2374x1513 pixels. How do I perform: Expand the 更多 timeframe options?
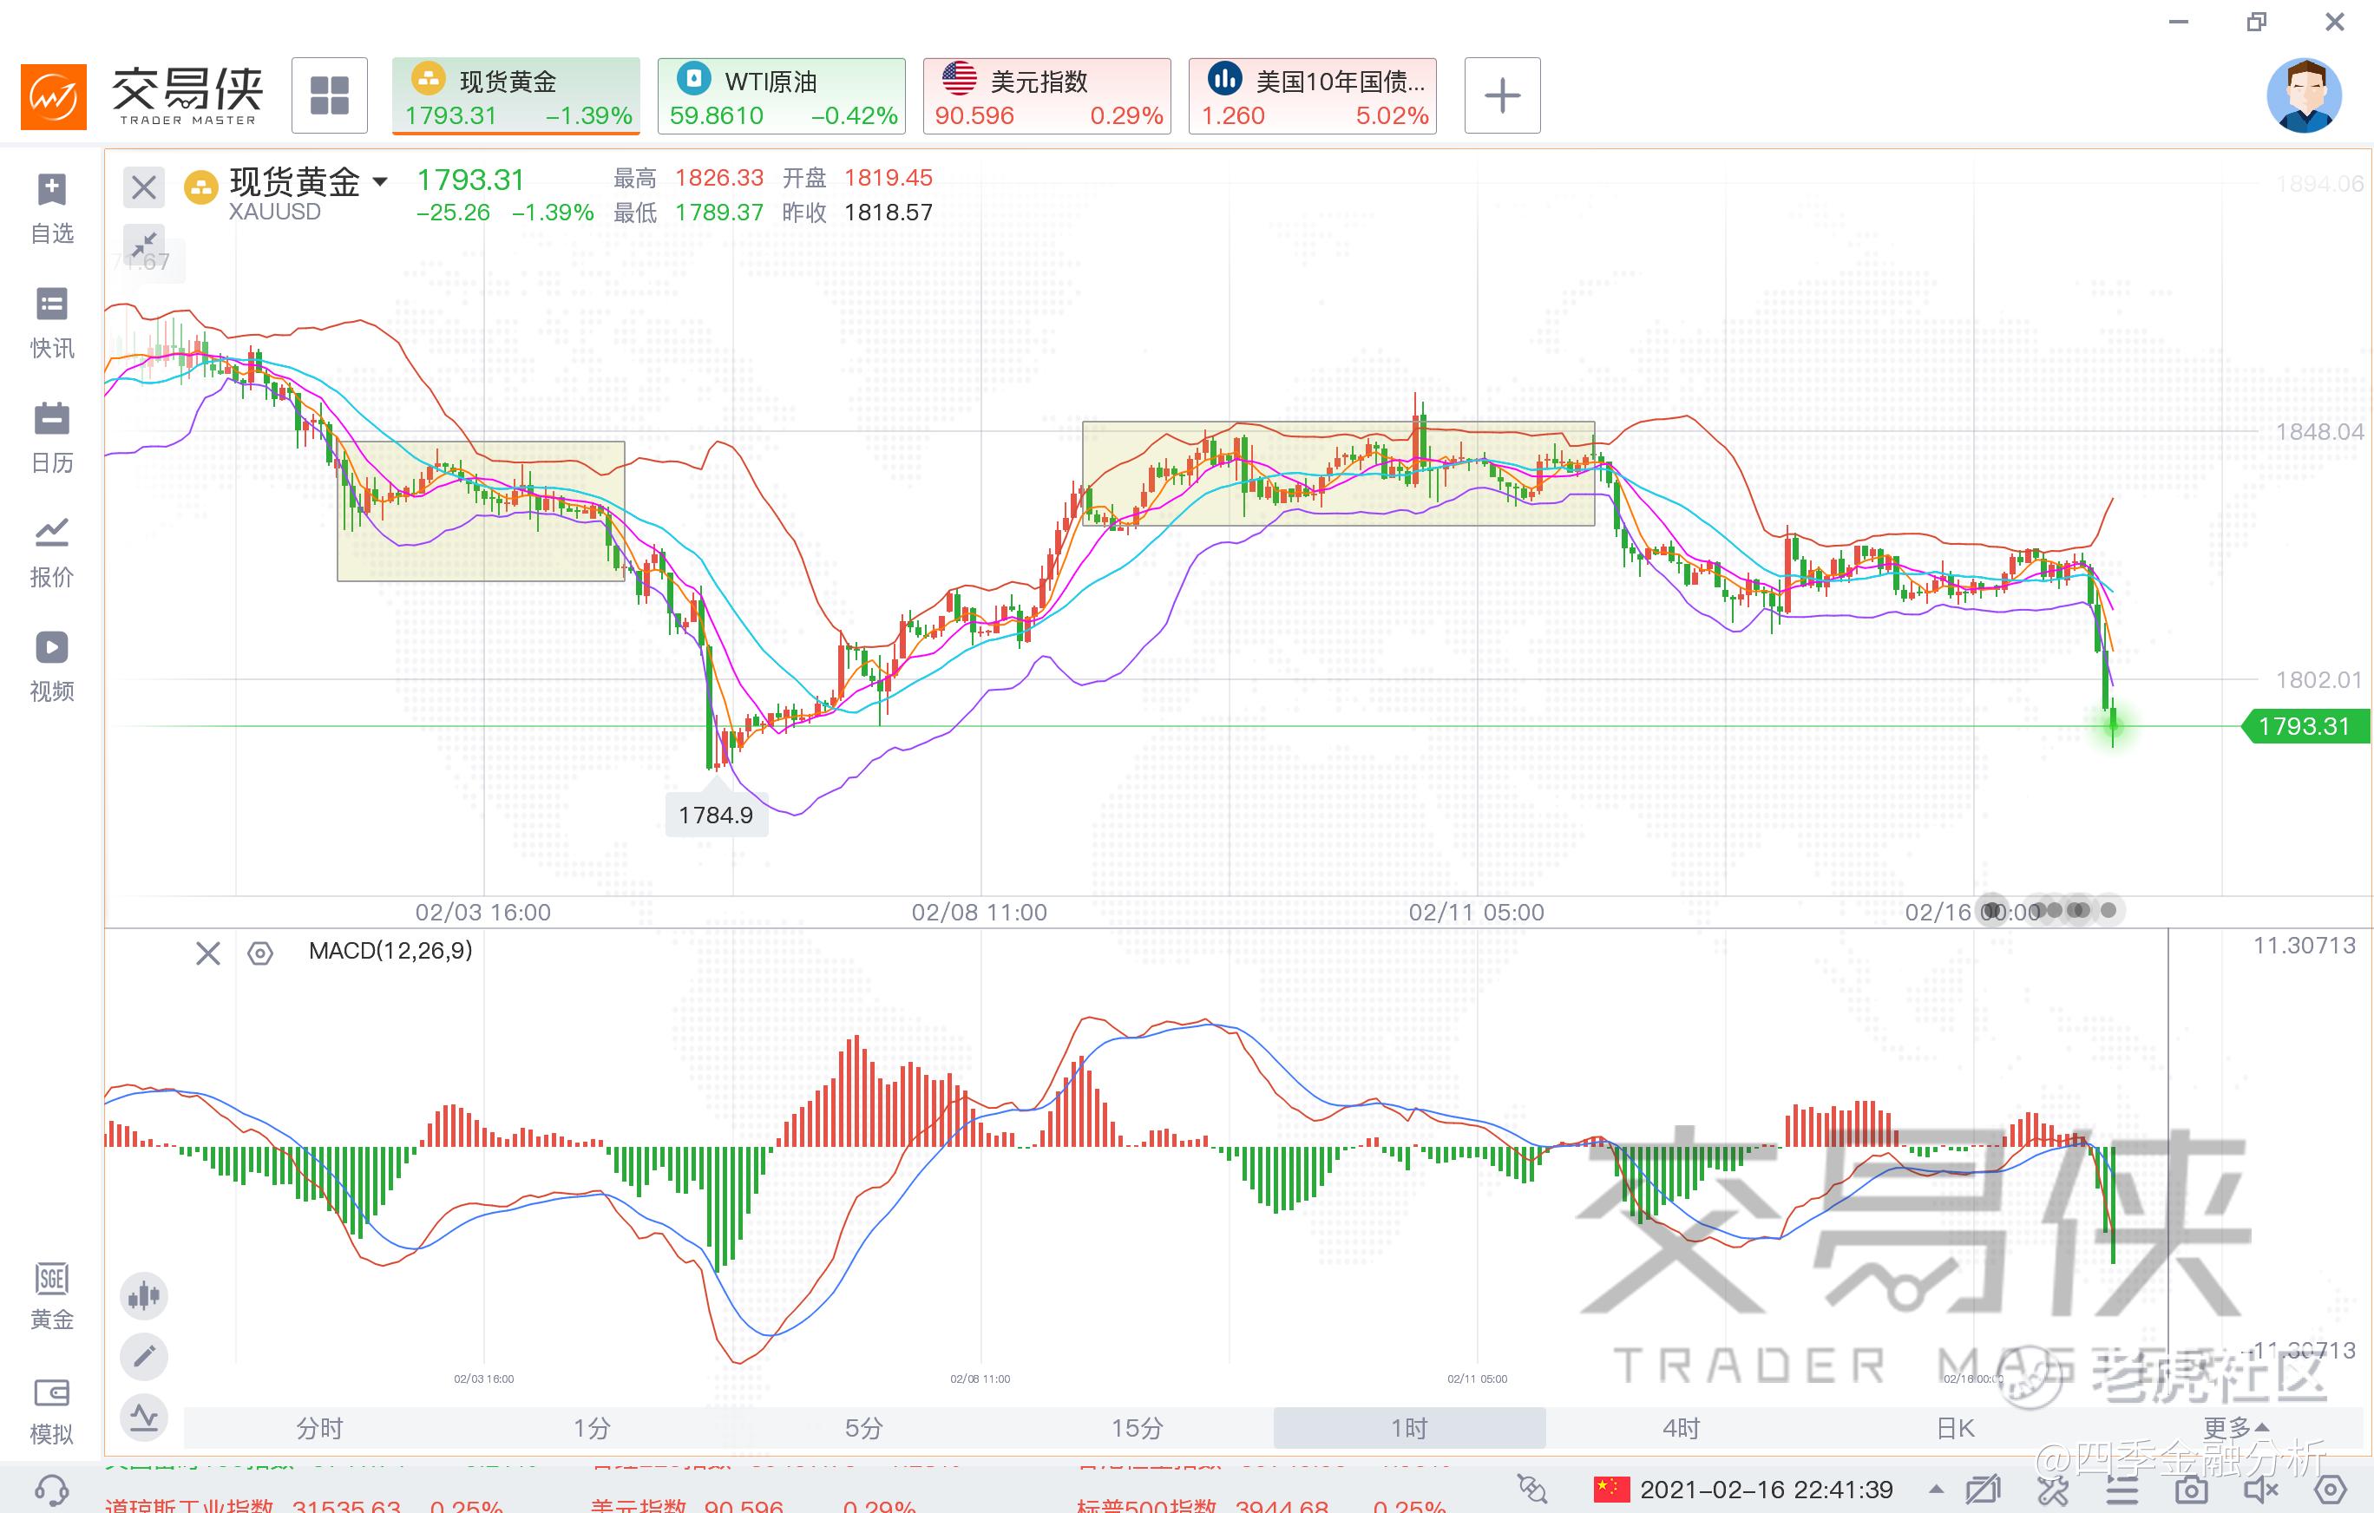(x=2235, y=1427)
